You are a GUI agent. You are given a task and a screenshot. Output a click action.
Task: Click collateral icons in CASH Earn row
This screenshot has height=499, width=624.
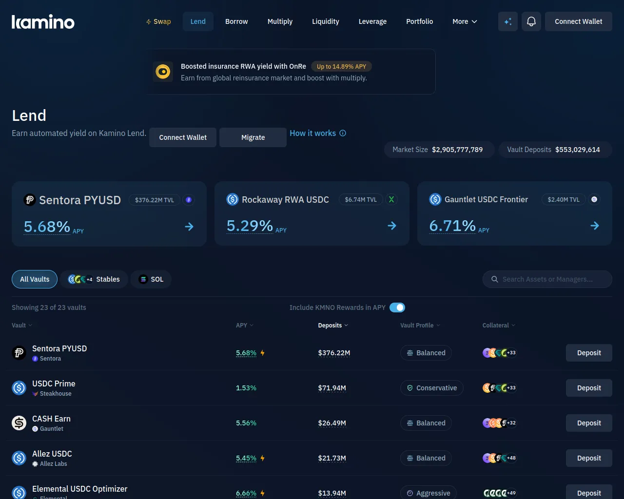499,423
